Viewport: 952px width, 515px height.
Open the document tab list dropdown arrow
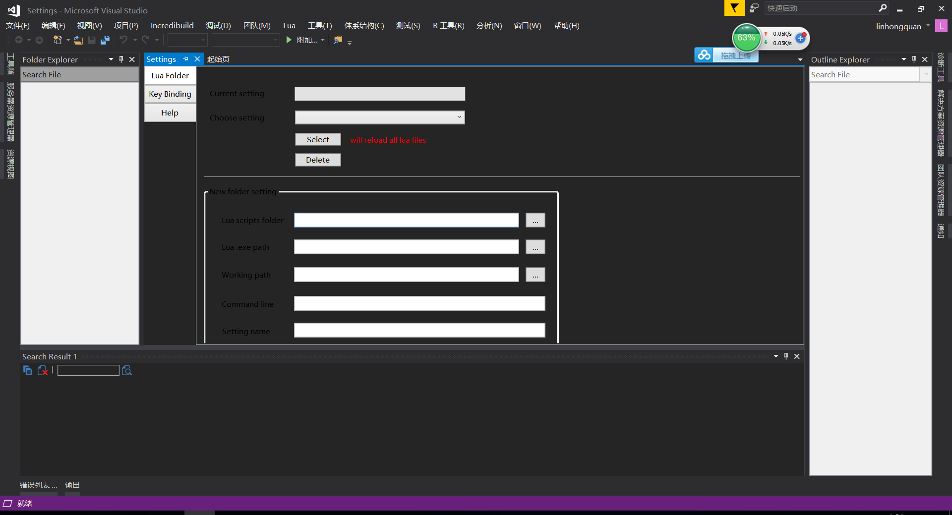tap(800, 59)
